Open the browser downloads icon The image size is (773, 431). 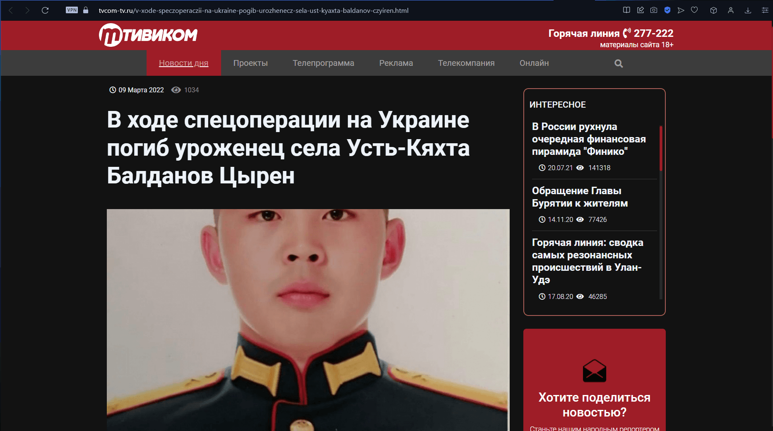748,10
